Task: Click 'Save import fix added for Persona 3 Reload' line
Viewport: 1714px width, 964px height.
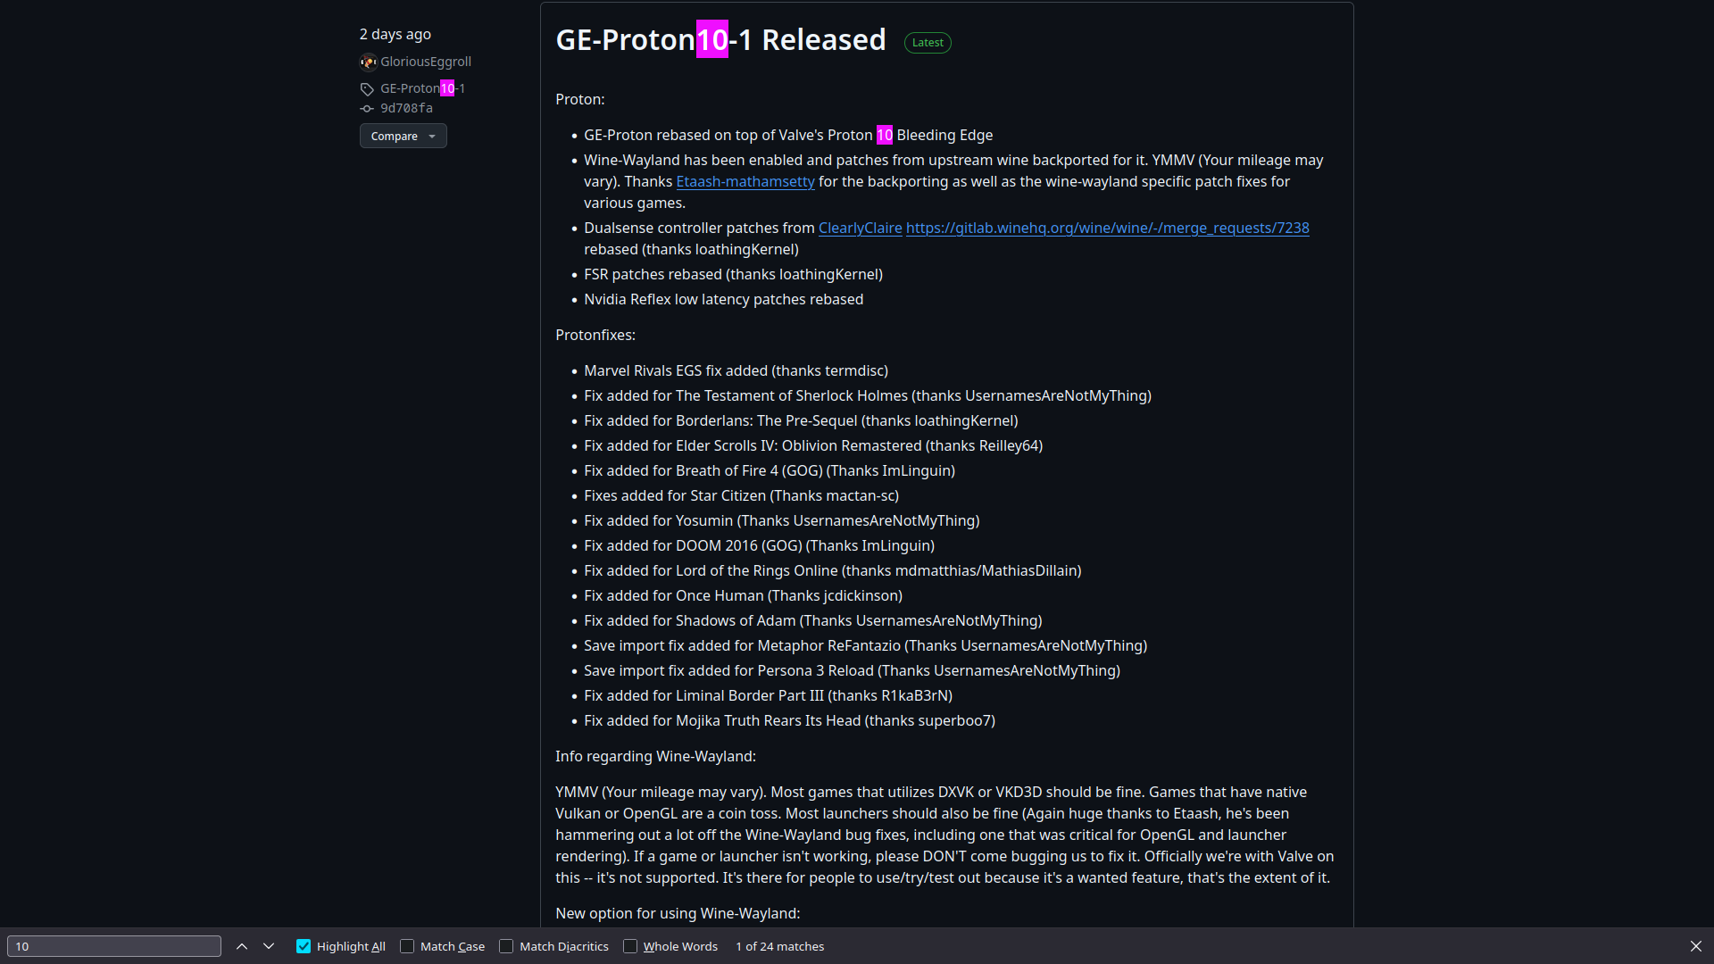Action: tap(852, 670)
